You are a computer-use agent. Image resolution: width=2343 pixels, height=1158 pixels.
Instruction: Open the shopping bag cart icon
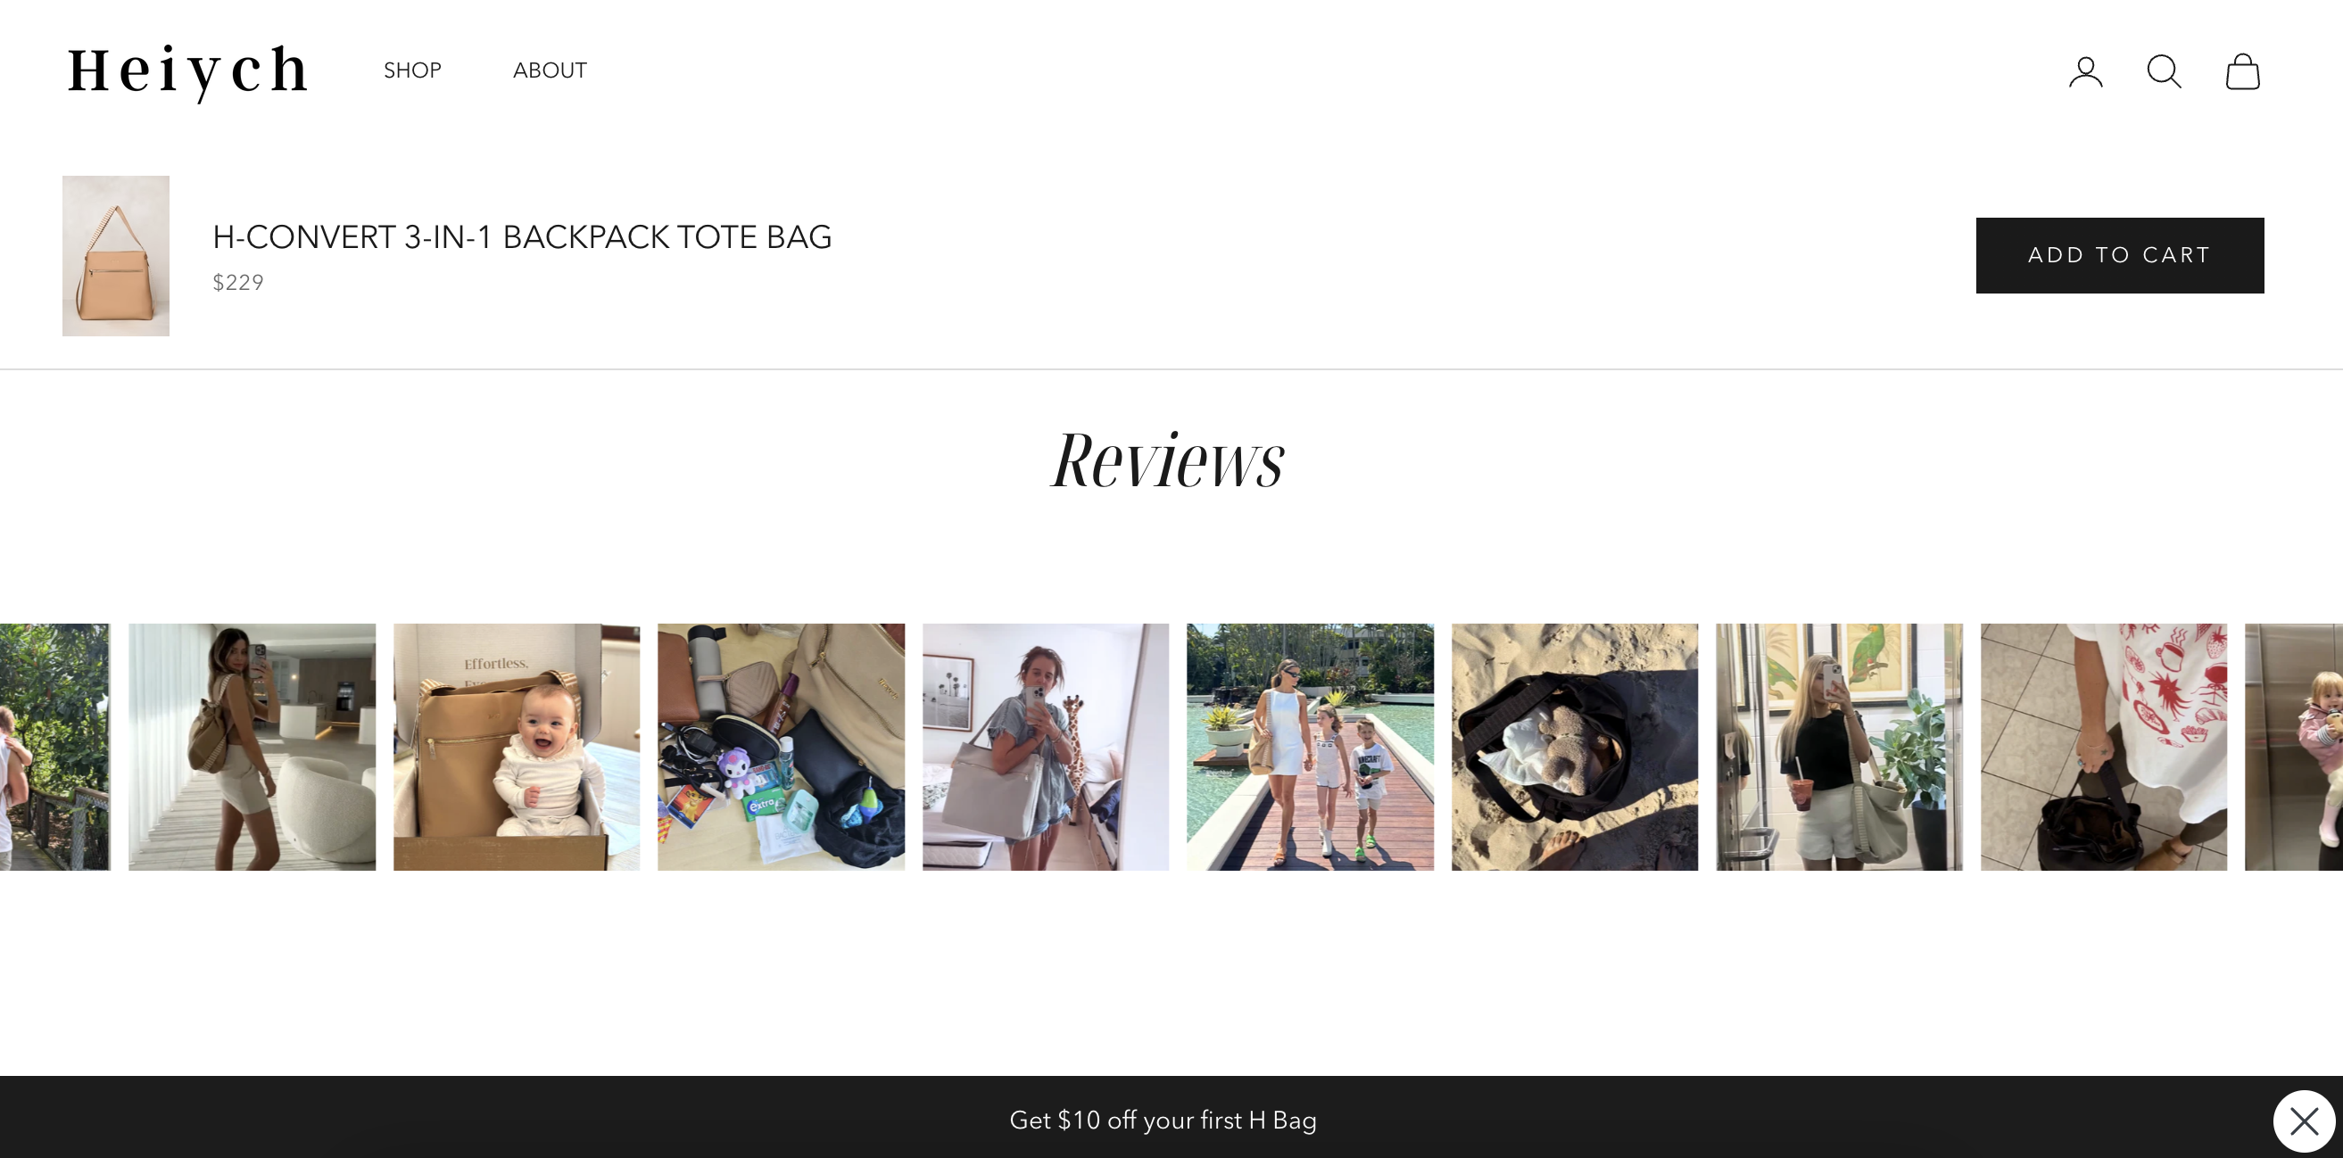[2243, 71]
